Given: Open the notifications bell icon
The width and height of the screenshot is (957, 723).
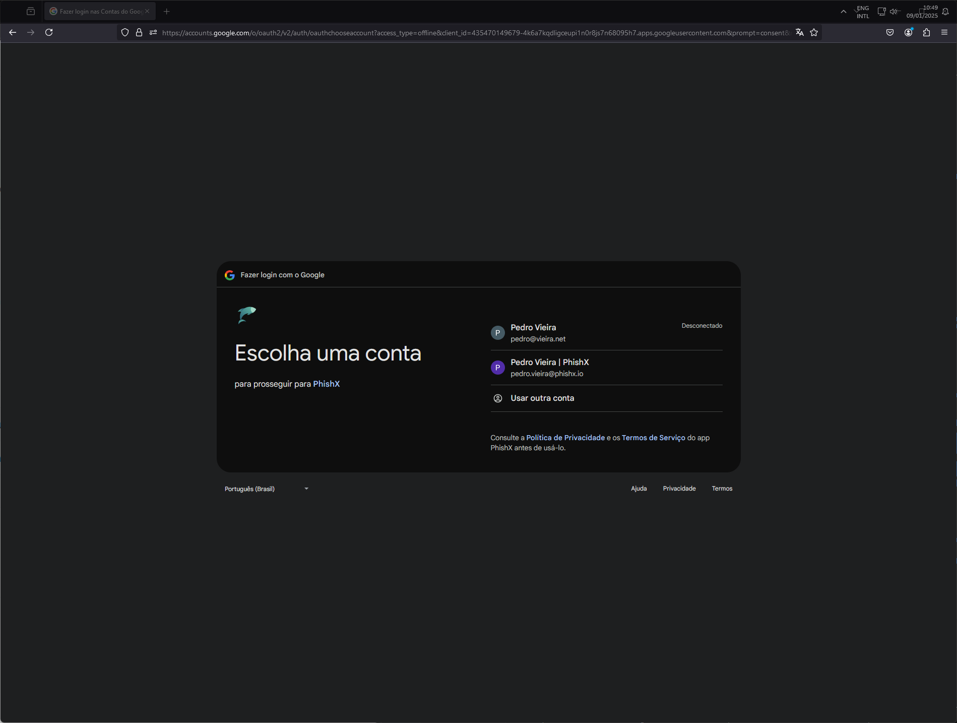Looking at the screenshot, I should point(945,12).
